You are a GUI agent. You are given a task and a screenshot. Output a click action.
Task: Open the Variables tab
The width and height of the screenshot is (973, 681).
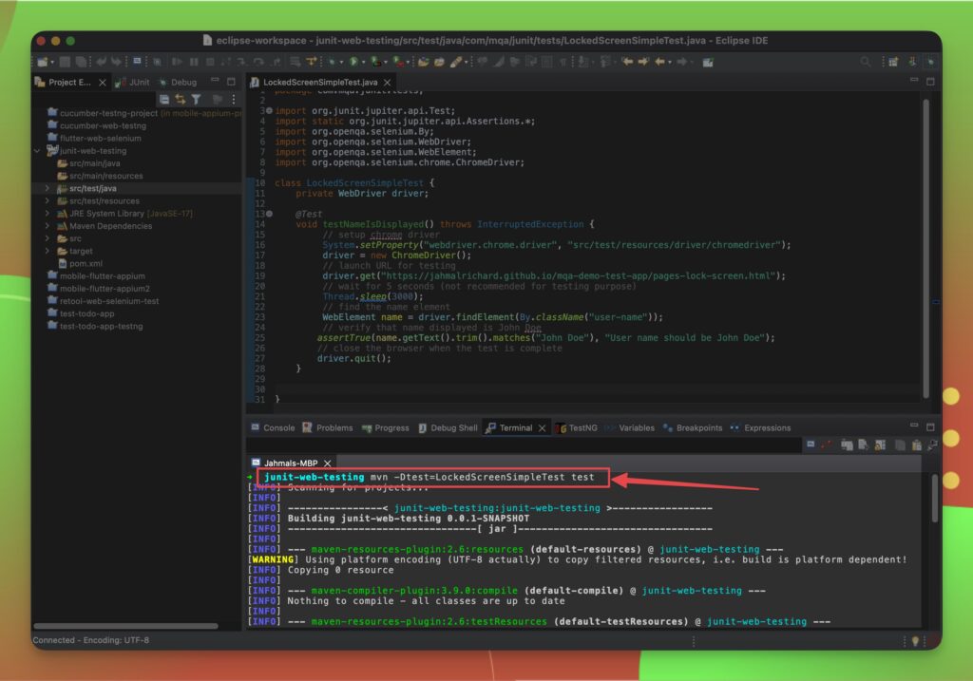(x=630, y=428)
